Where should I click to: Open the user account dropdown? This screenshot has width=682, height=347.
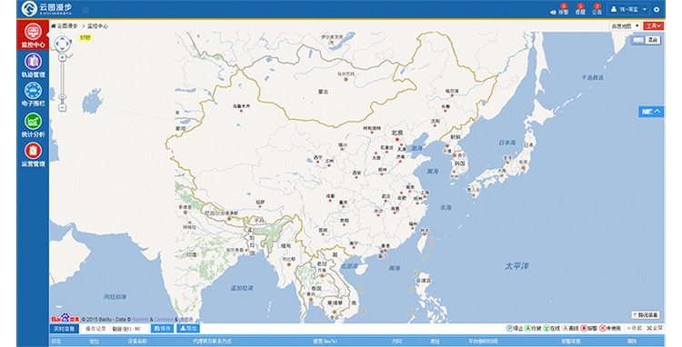pyautogui.click(x=628, y=9)
